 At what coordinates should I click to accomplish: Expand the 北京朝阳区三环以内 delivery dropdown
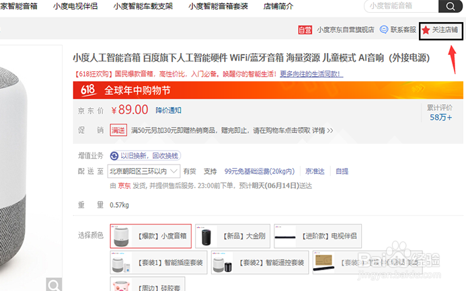coord(144,171)
